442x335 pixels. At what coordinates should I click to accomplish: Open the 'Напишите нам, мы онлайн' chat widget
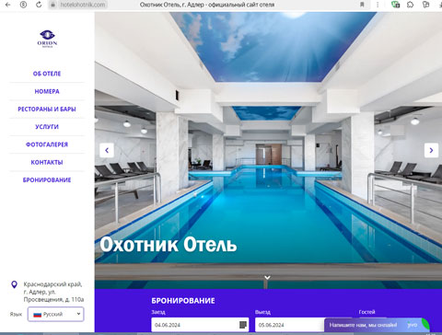coord(377,325)
